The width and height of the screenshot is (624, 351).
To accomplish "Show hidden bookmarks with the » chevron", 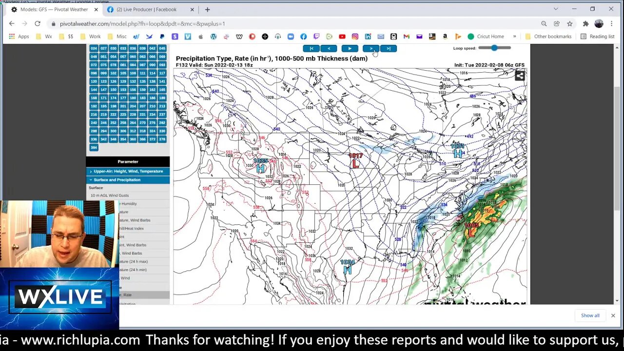I will click(514, 37).
